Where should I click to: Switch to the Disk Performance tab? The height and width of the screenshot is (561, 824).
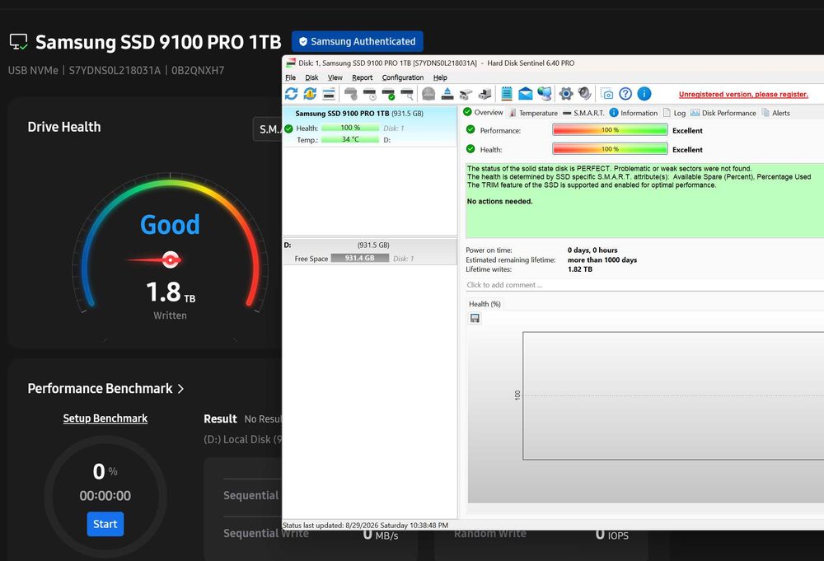pos(723,113)
